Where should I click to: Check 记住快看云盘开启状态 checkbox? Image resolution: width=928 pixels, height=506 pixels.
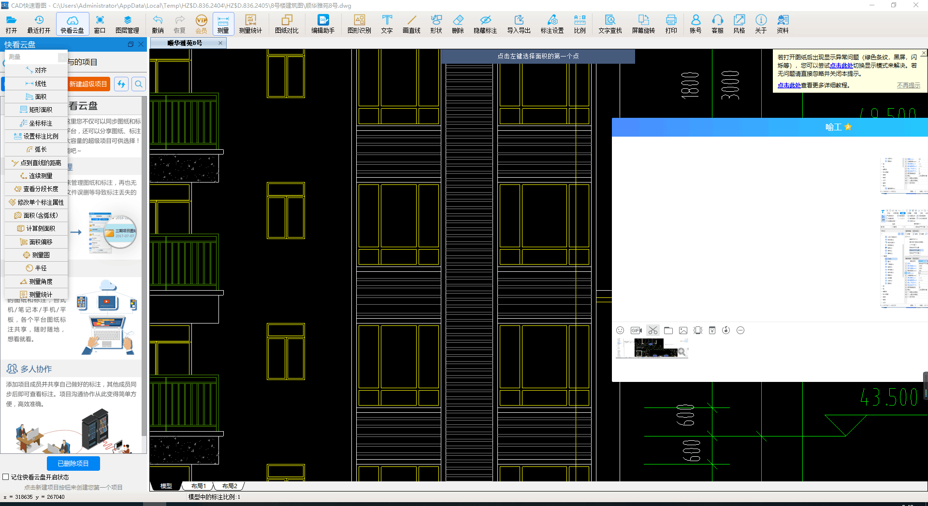tap(6, 477)
